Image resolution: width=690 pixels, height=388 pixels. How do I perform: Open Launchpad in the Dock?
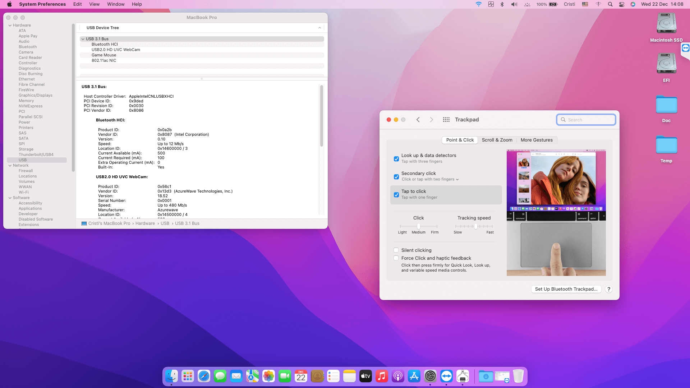click(x=188, y=376)
